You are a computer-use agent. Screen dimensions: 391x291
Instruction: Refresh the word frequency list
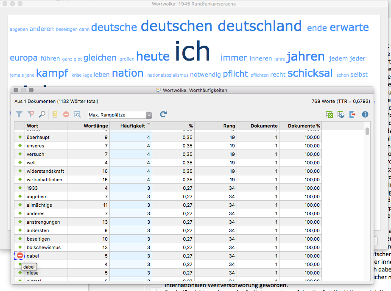coord(163,114)
